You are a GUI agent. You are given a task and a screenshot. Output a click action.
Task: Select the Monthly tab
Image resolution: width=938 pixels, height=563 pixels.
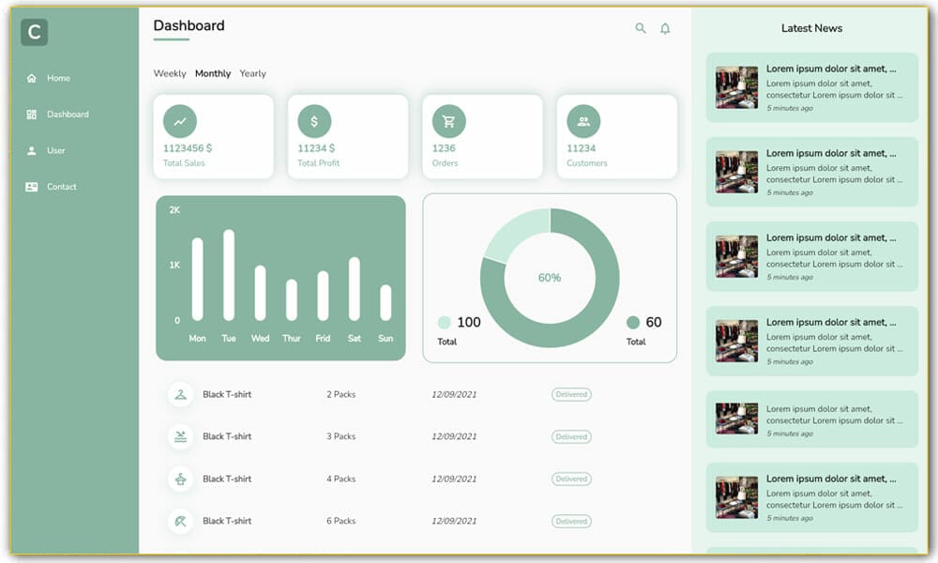pyautogui.click(x=213, y=73)
